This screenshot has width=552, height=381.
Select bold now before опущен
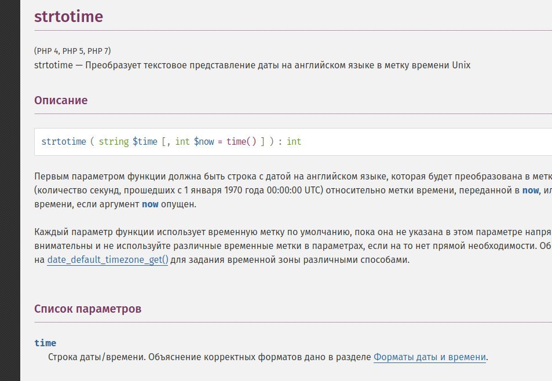[150, 204]
